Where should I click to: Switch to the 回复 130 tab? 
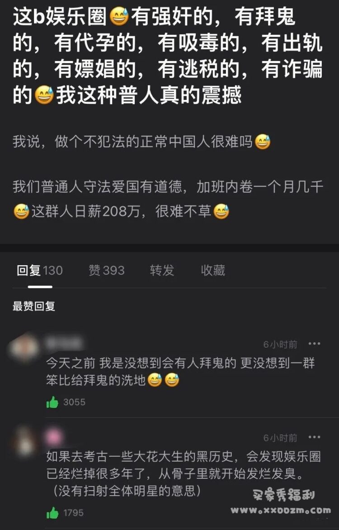tap(40, 270)
